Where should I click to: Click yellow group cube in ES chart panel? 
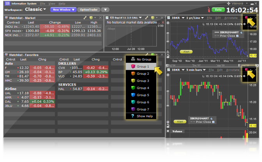tap(152, 18)
